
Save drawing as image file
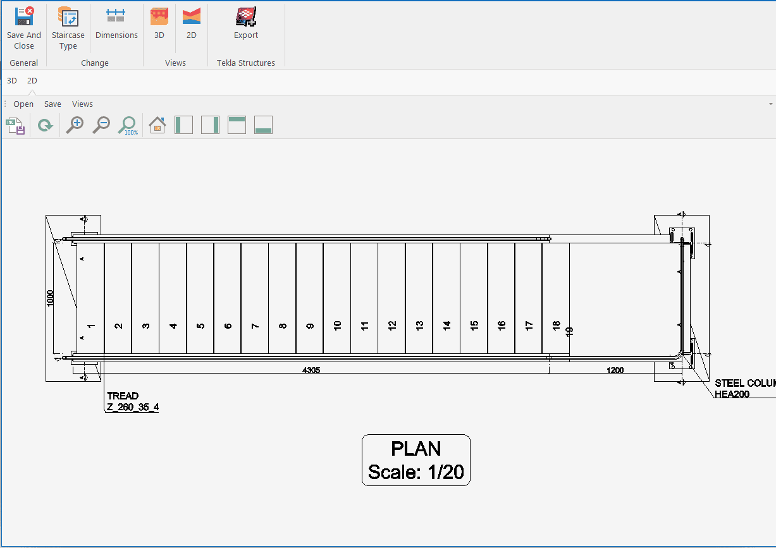click(x=16, y=125)
